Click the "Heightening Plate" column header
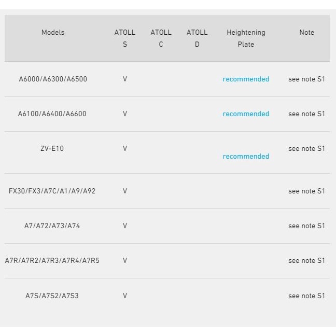Viewport: 336px width, 336px height. pos(246,38)
